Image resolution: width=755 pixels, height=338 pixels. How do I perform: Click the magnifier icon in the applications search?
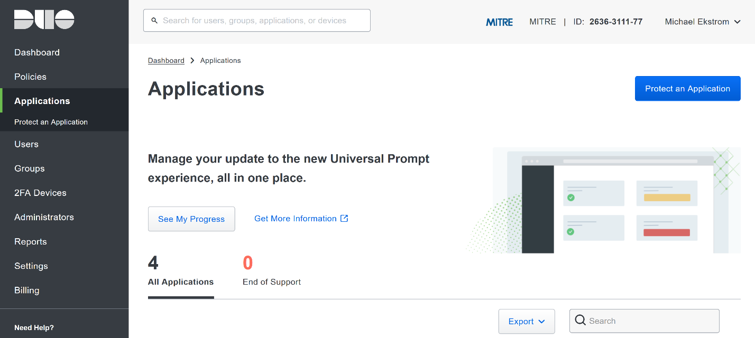click(580, 321)
